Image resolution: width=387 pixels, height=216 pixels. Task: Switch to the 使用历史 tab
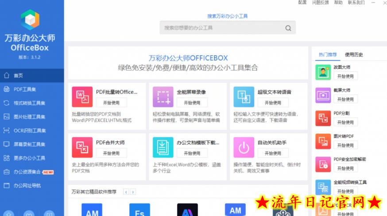coord(354,54)
